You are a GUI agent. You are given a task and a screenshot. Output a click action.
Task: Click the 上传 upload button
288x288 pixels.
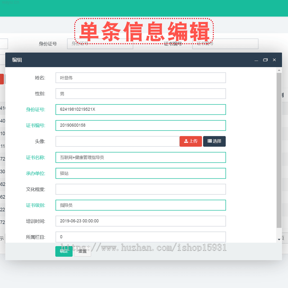[191, 141]
